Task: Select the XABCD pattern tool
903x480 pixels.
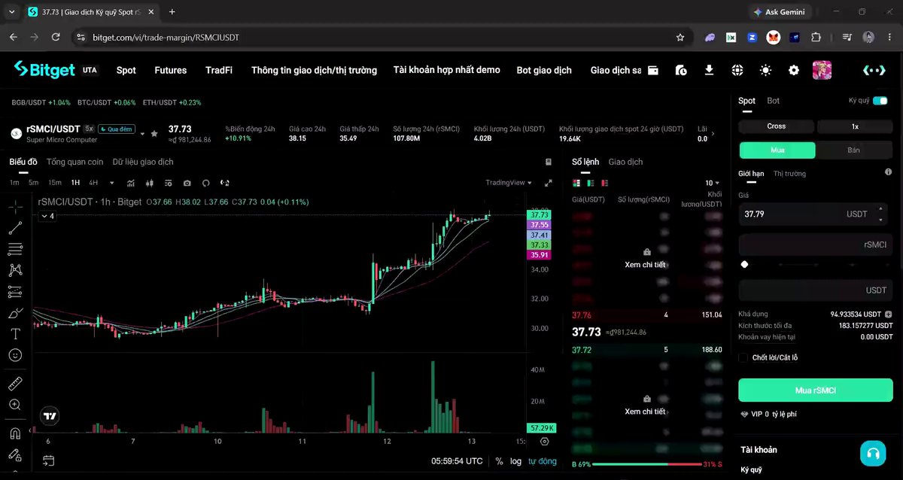Action: tap(15, 270)
